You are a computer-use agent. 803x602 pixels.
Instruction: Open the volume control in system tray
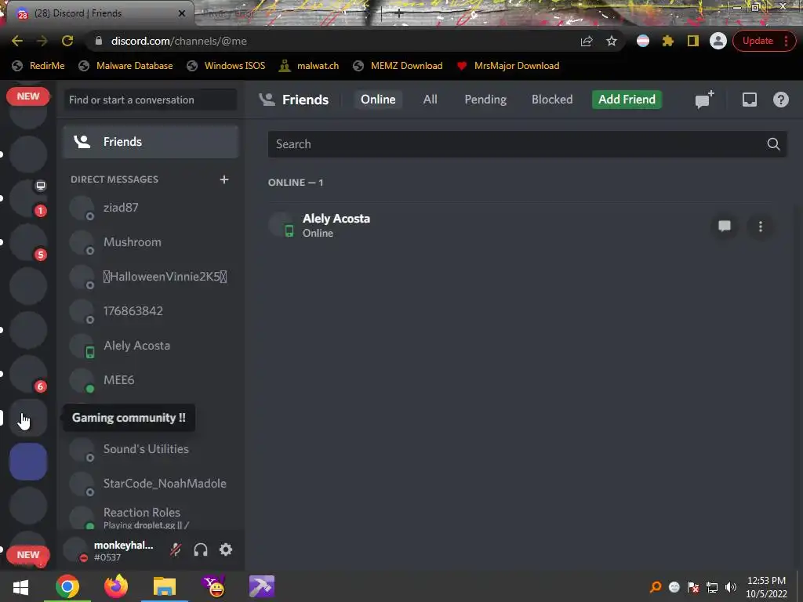[x=731, y=587]
